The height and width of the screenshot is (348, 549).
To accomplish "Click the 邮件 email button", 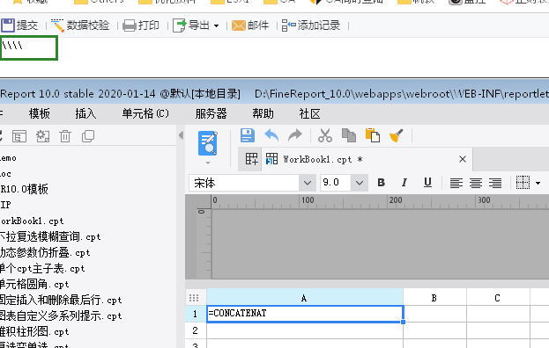I will (250, 25).
